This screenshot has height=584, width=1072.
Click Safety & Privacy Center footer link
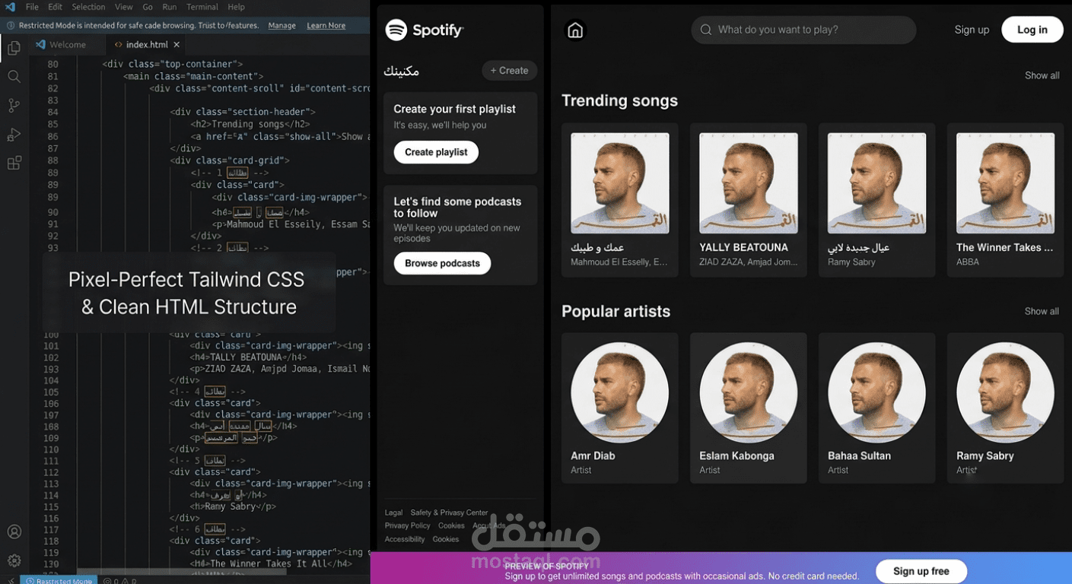tap(449, 513)
